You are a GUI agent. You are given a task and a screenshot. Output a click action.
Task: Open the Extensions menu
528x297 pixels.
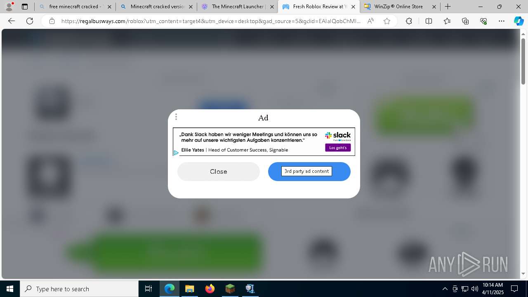(x=409, y=21)
